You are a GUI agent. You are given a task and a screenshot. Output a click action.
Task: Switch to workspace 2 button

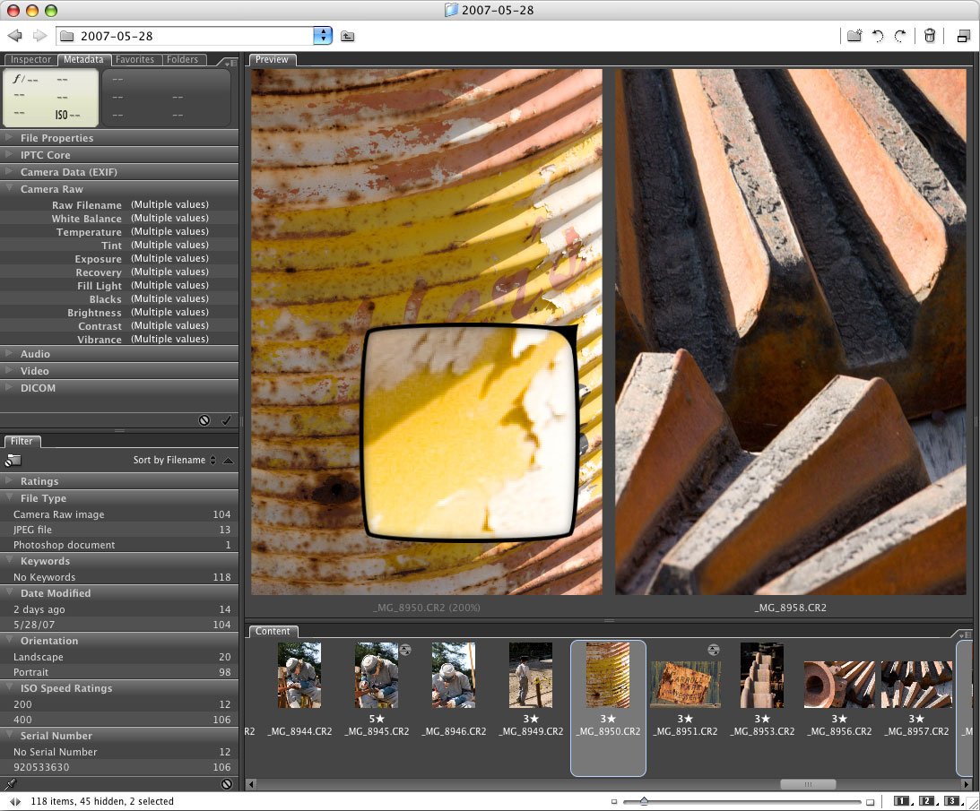click(926, 801)
